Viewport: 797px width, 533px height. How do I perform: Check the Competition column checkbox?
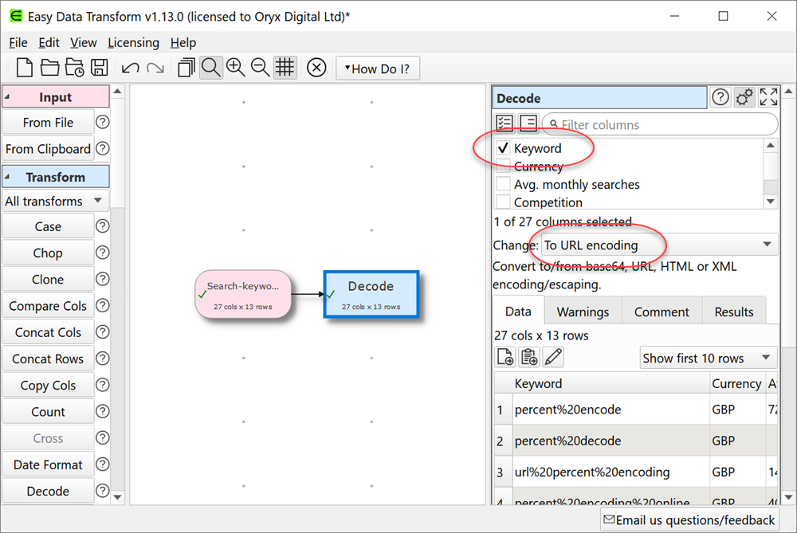click(x=502, y=202)
